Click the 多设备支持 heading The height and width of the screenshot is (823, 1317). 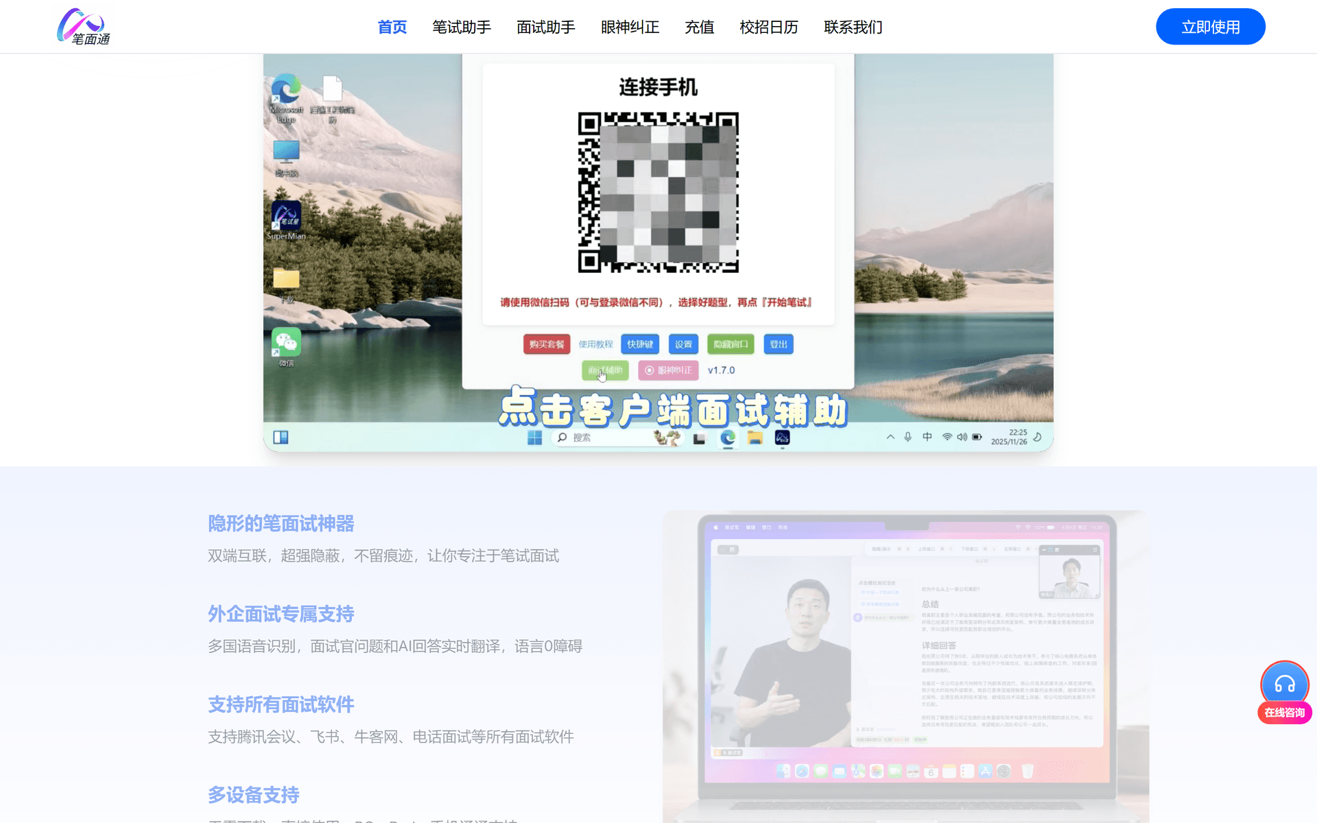click(x=254, y=795)
